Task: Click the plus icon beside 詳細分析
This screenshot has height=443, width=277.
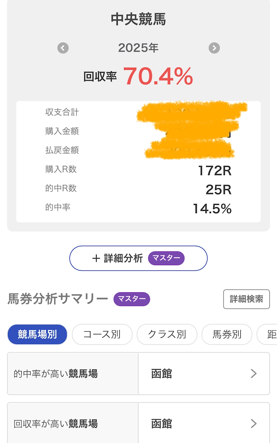Action: tap(96, 258)
